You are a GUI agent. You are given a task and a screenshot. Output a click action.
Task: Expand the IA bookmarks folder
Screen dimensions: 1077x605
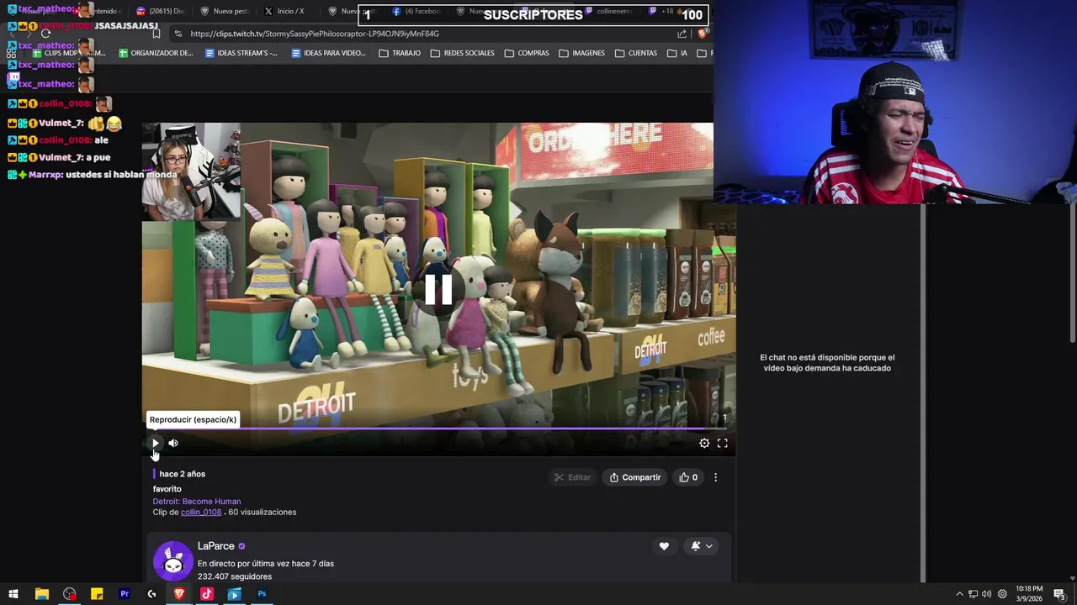(677, 53)
